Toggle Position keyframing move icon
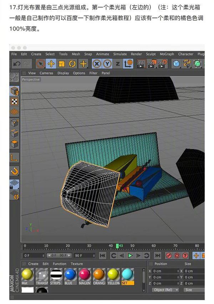 tap(196, 255)
